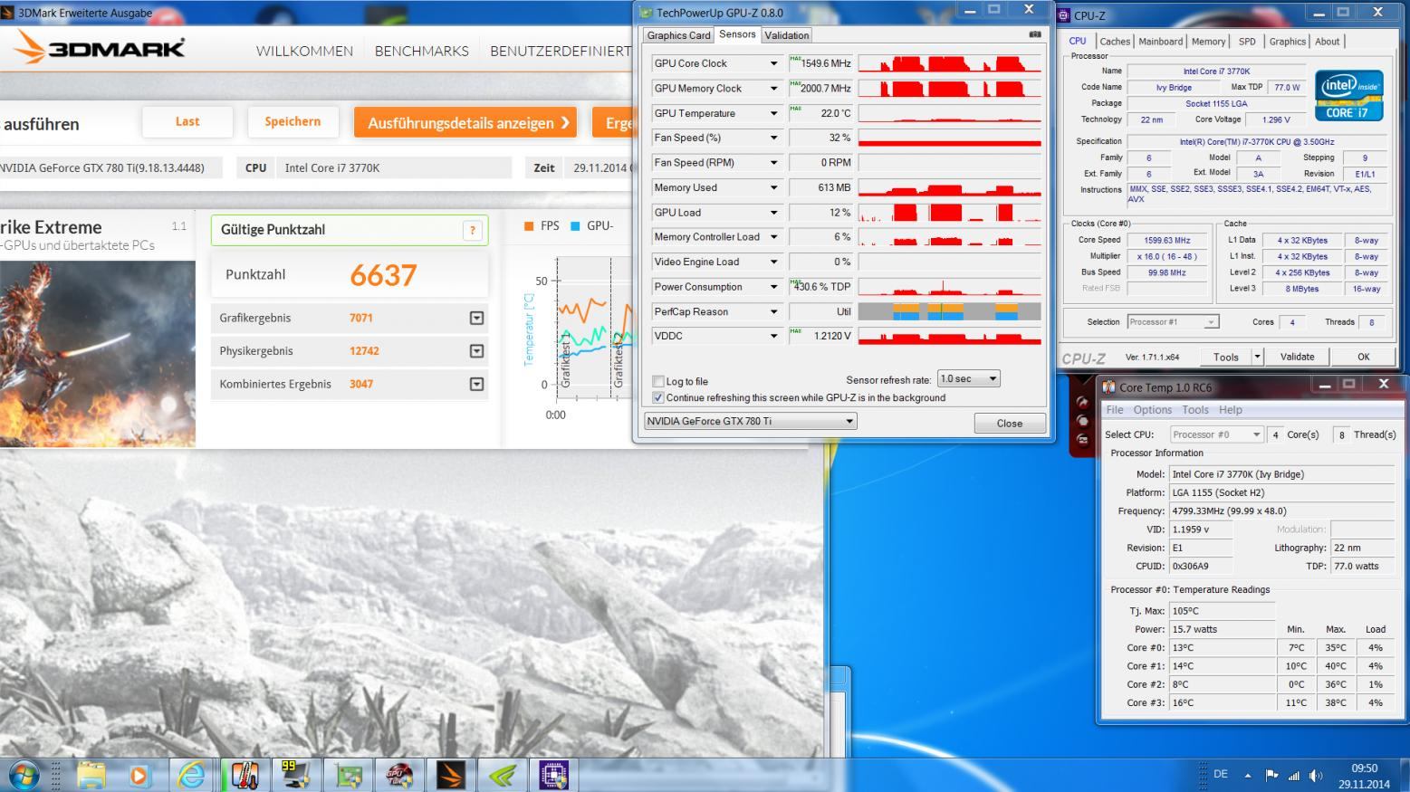Viewport: 1410px width, 792px height.
Task: Toggle Continue refreshing in background checkbox
Action: tap(658, 397)
